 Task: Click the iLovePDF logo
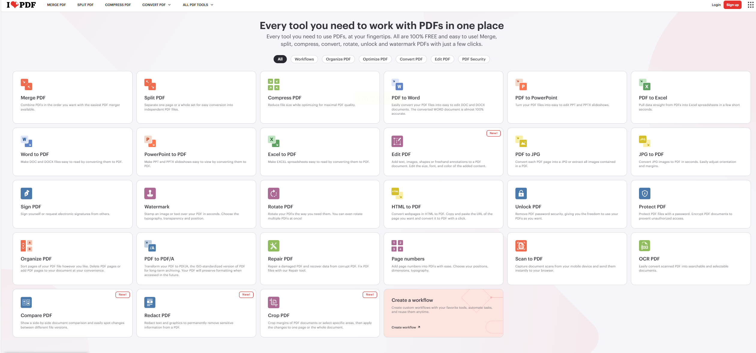pos(21,5)
